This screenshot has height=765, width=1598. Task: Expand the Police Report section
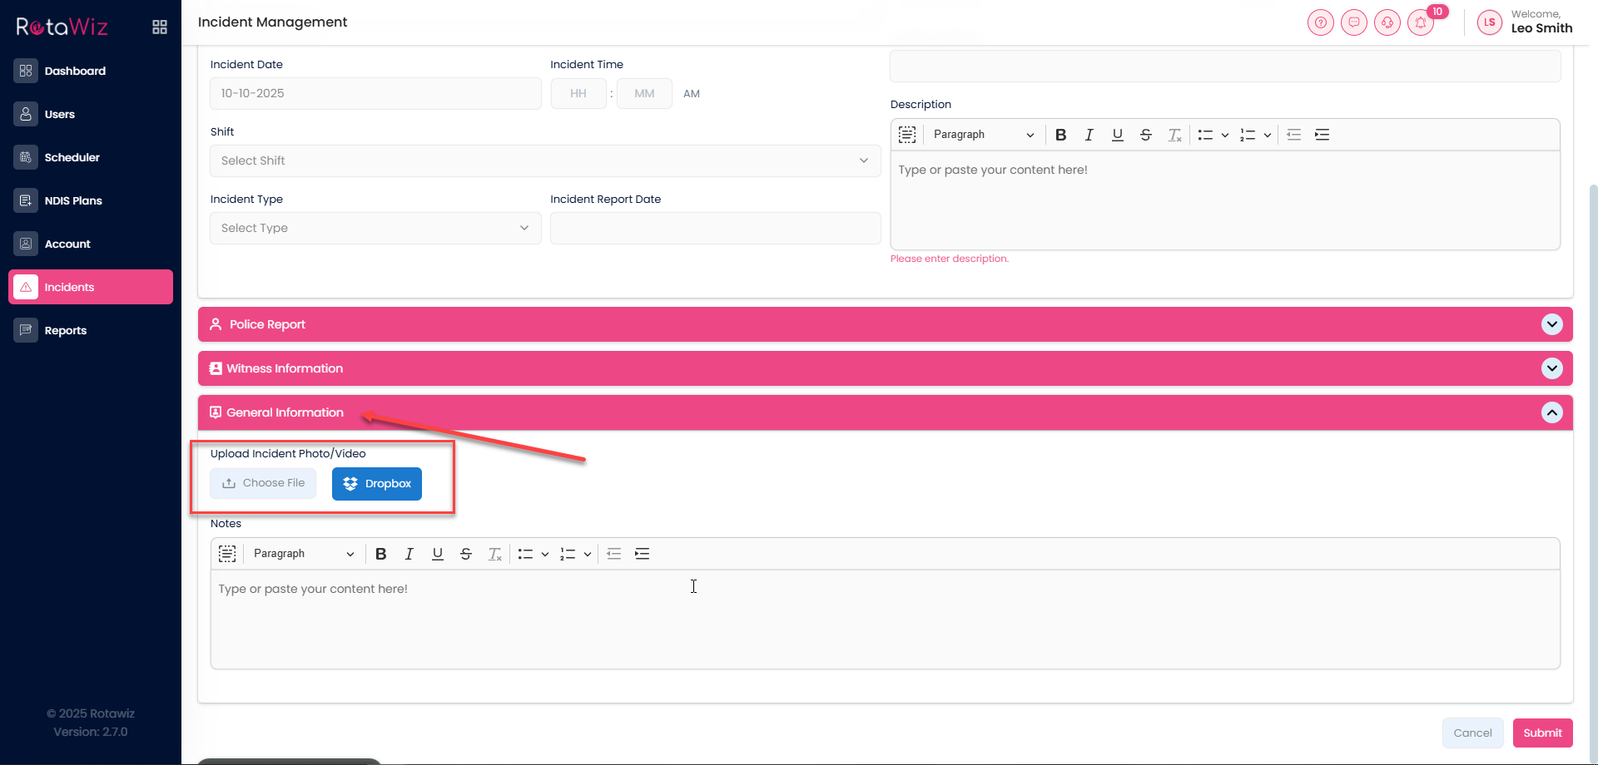(1551, 324)
